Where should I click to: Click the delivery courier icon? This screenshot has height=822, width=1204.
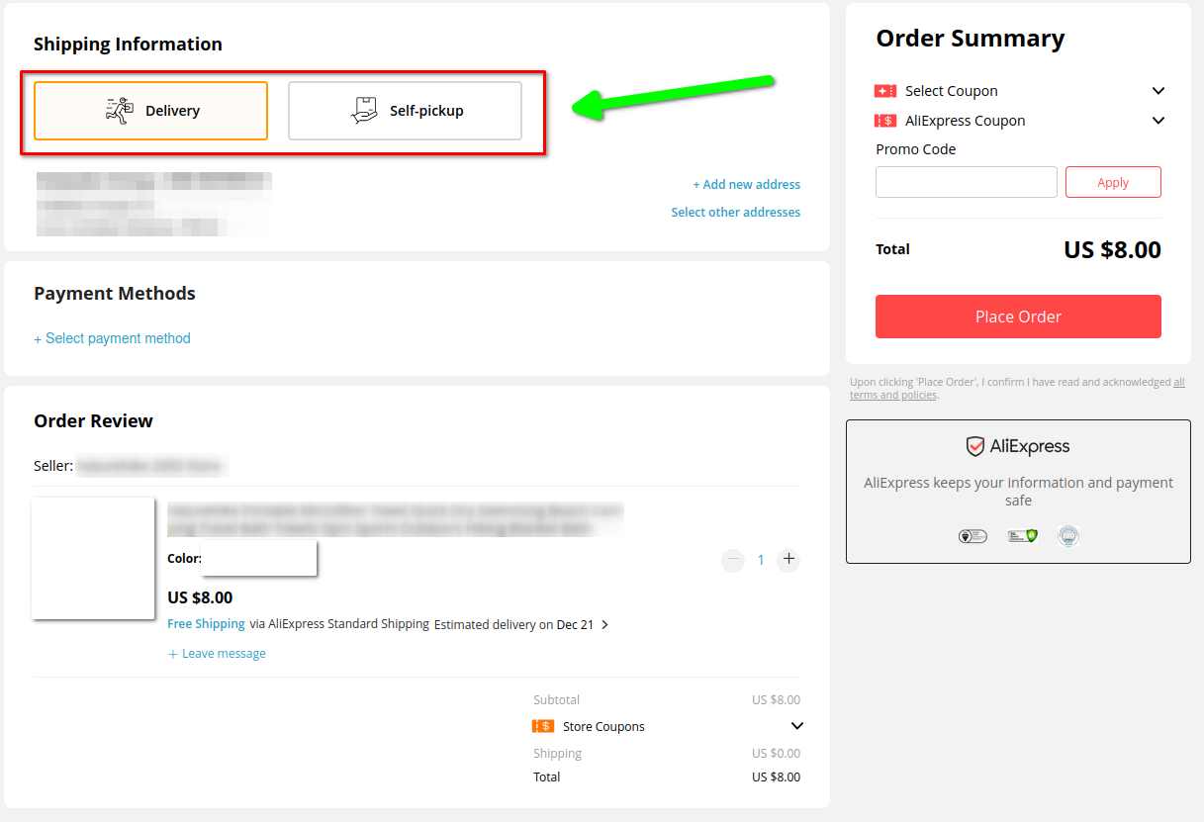[120, 110]
